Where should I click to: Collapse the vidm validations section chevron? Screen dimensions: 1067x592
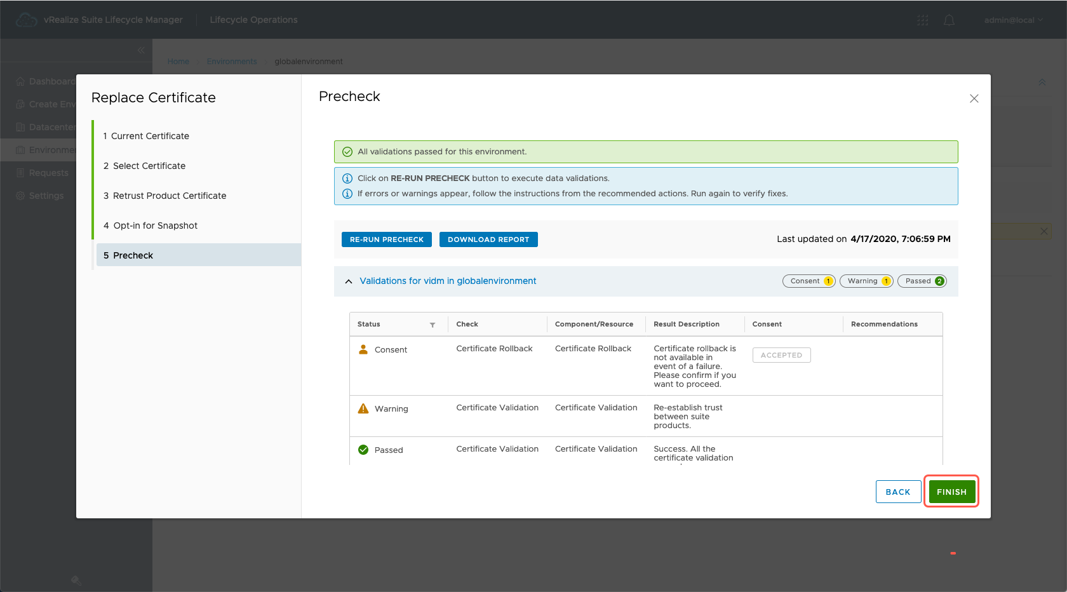point(349,281)
